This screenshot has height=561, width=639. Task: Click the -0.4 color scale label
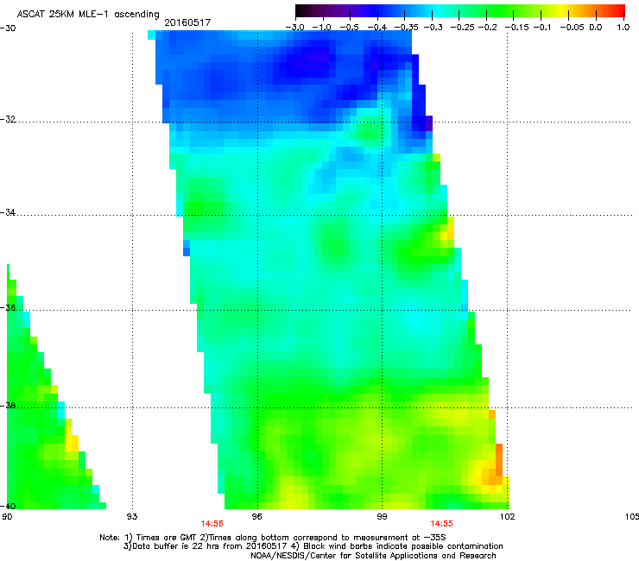tap(377, 28)
